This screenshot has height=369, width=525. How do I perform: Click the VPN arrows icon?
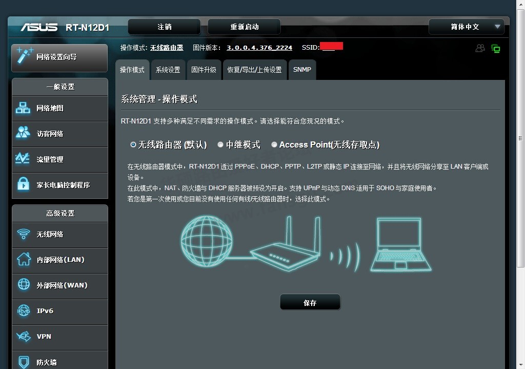[x=24, y=336]
